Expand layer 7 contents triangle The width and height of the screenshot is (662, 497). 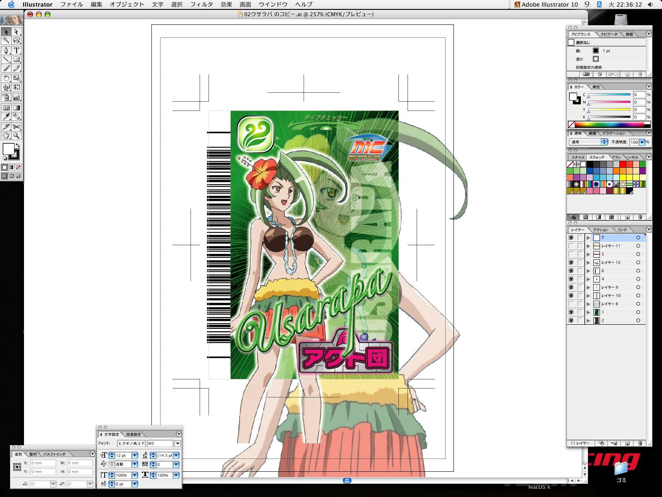[588, 238]
